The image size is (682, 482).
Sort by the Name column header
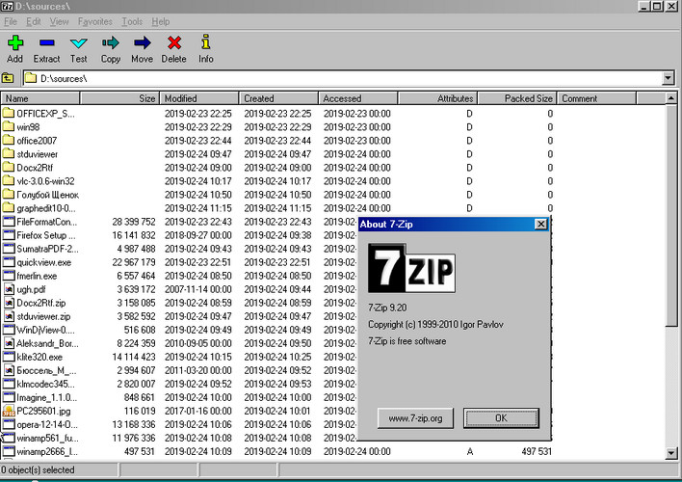40,98
